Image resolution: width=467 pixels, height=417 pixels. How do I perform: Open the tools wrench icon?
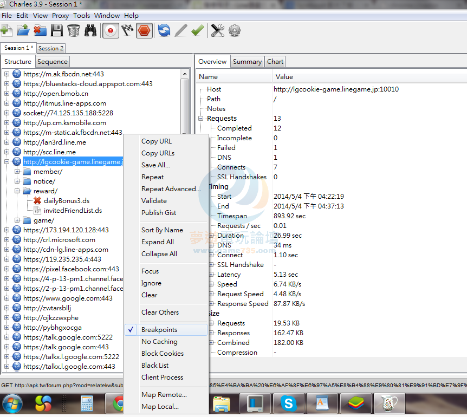coord(217,31)
